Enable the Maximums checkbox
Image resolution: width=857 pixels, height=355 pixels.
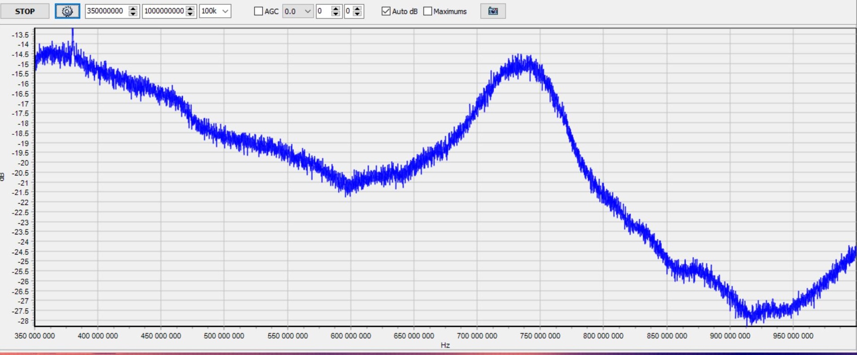[x=428, y=11]
